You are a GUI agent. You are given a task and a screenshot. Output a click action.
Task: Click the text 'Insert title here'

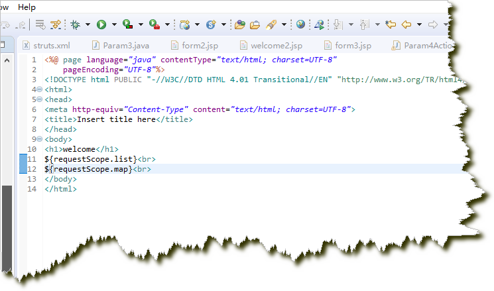tap(117, 119)
